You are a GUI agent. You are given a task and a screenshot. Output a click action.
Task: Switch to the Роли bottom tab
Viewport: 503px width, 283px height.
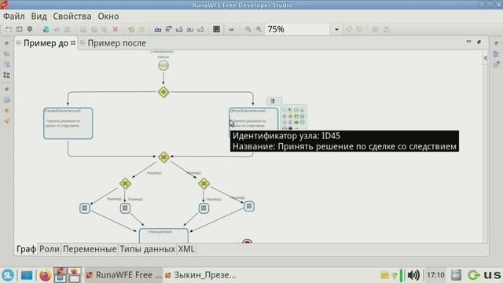coord(50,249)
